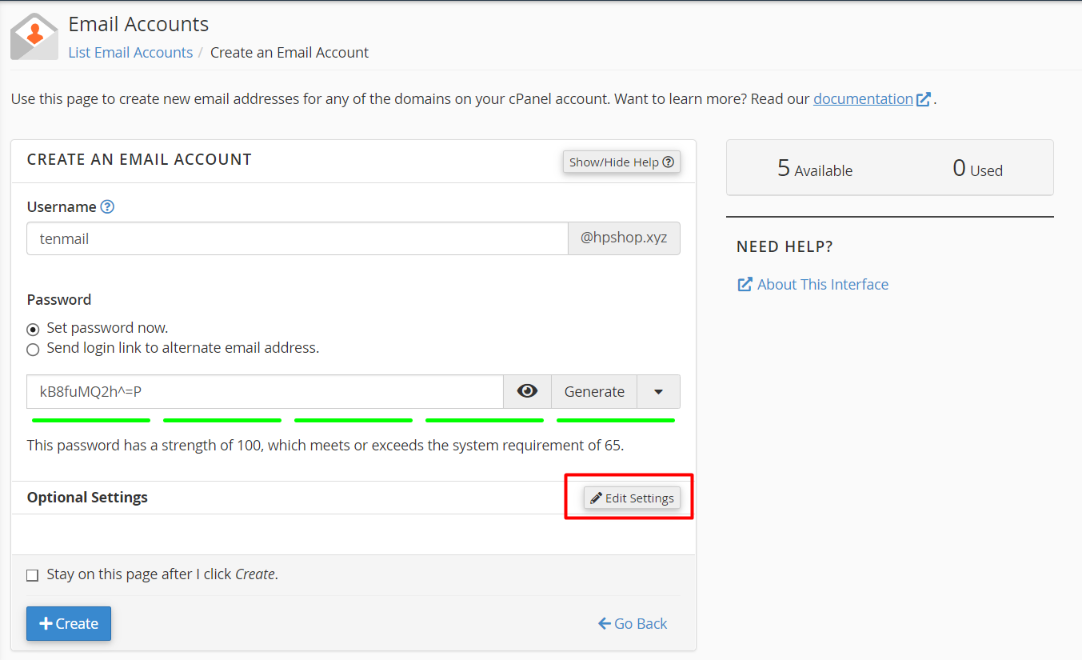Screen dimensions: 1082x660
Task: Open the Generate password options dropdown arrow
Action: click(x=658, y=391)
